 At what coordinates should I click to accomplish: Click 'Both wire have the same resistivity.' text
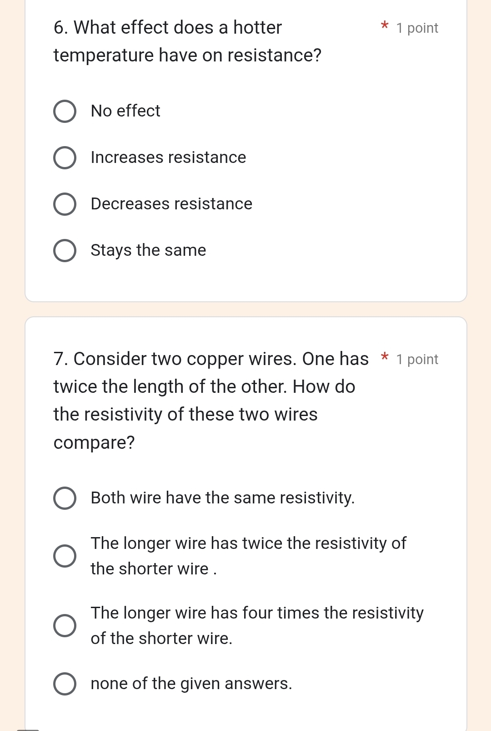pyautogui.click(x=222, y=498)
